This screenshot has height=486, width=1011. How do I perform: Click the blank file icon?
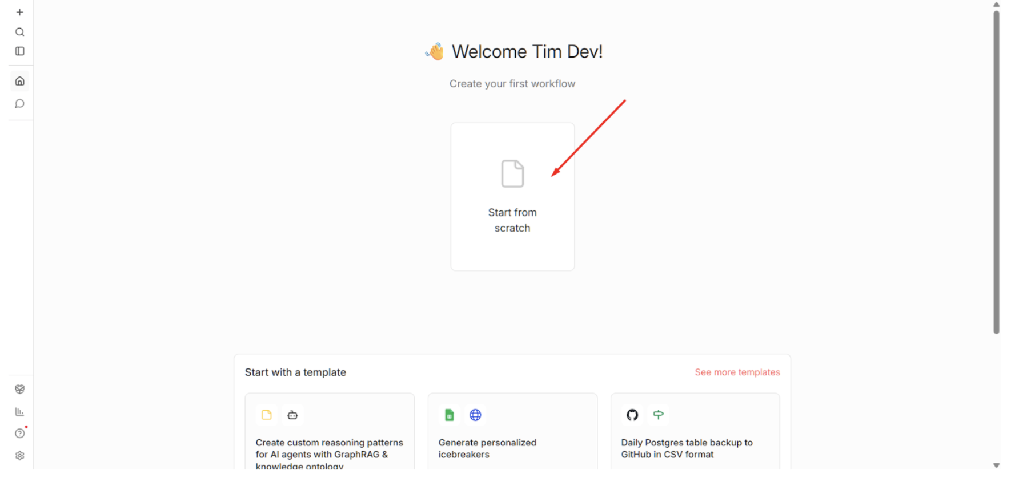[x=512, y=173]
